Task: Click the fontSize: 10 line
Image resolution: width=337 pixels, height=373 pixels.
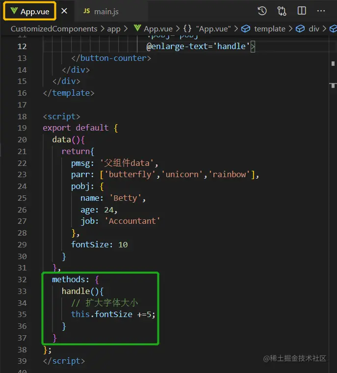Action: pyautogui.click(x=100, y=244)
